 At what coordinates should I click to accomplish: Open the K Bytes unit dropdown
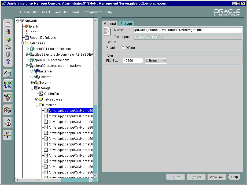pos(156,61)
